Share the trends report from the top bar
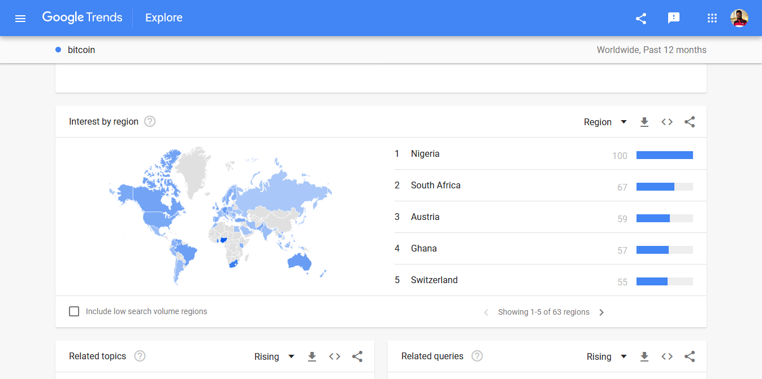 (x=640, y=17)
